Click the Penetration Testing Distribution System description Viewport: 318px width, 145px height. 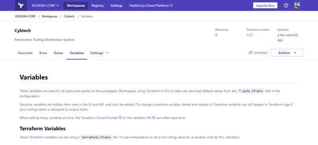click(45, 40)
